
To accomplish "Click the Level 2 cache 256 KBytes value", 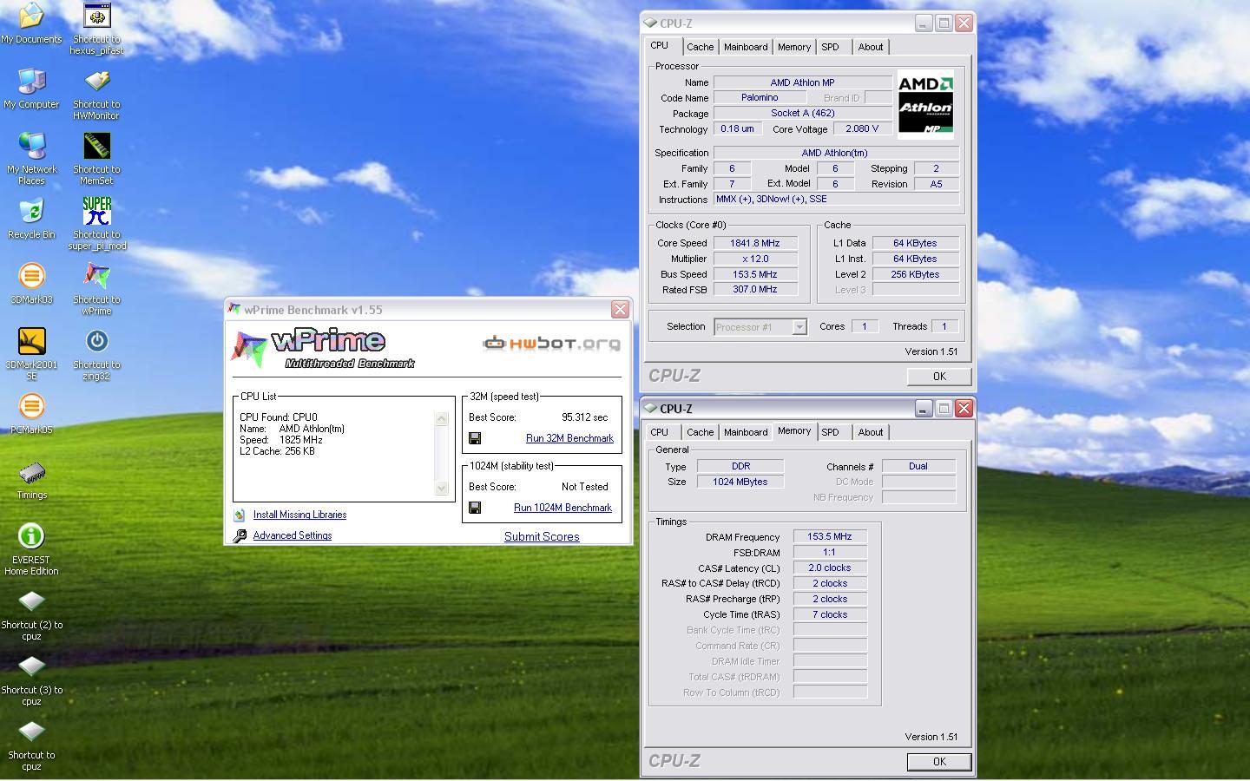I will [x=916, y=274].
